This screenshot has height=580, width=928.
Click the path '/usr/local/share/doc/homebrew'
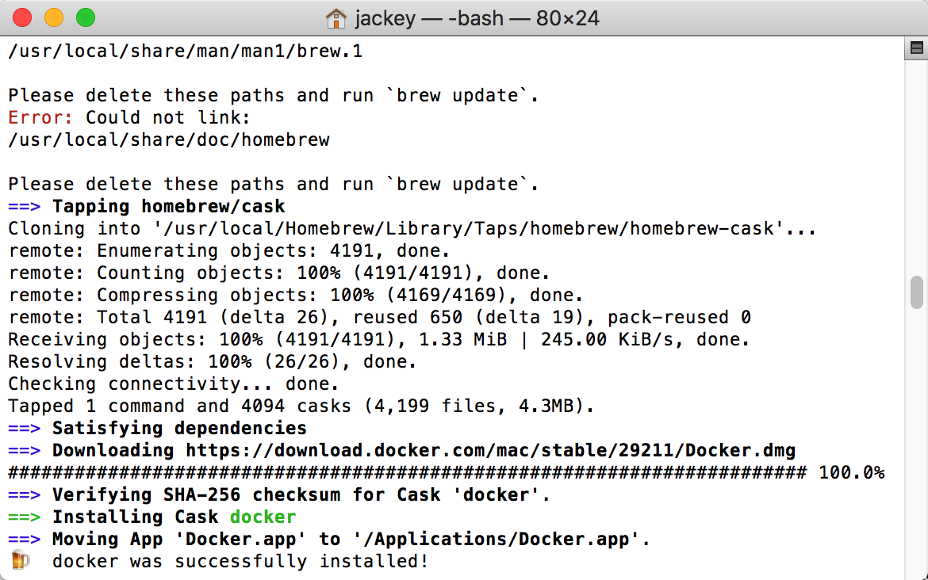(x=169, y=140)
